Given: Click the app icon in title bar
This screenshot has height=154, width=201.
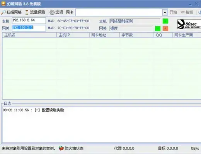Looking at the screenshot, I should pyautogui.click(x=3, y=3).
